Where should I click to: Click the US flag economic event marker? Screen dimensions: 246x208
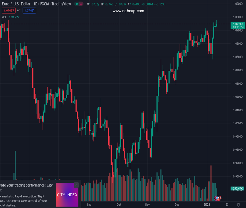click(218, 198)
